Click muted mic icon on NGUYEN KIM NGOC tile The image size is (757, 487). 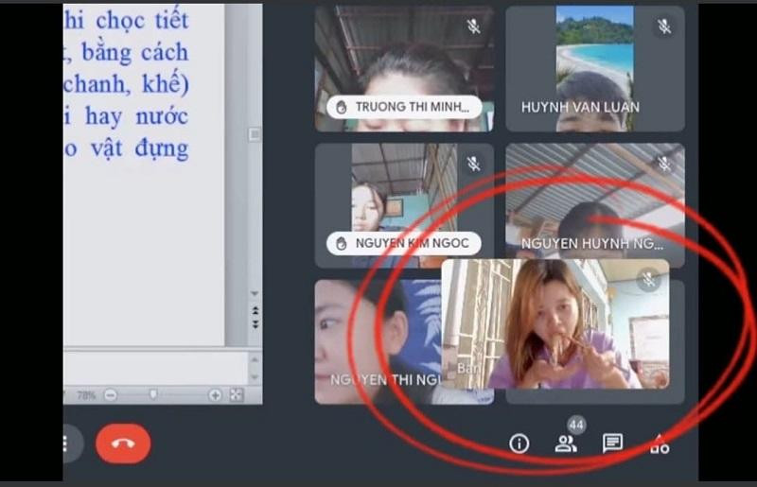474,164
